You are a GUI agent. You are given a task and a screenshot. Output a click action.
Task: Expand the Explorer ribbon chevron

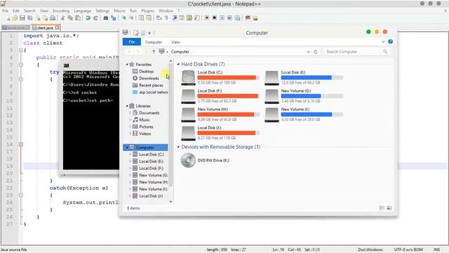coord(383,42)
